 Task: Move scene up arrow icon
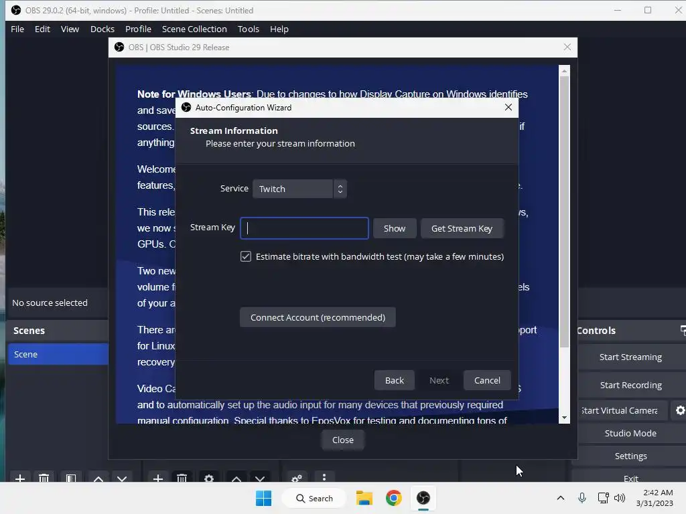click(98, 478)
